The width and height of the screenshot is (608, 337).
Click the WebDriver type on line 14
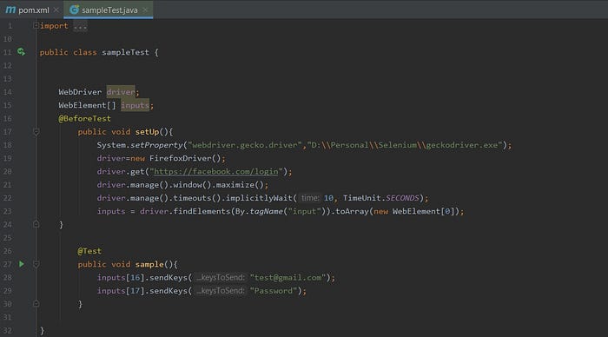tap(80, 92)
